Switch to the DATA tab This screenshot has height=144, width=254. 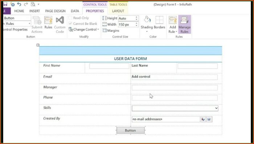point(75,11)
